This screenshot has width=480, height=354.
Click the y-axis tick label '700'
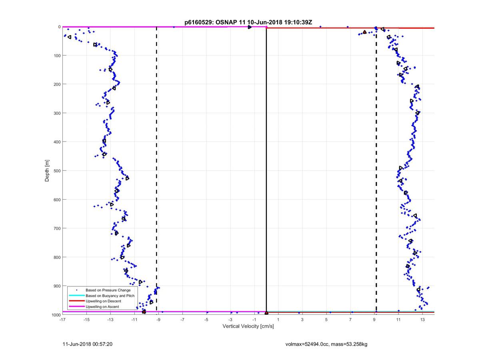point(57,228)
